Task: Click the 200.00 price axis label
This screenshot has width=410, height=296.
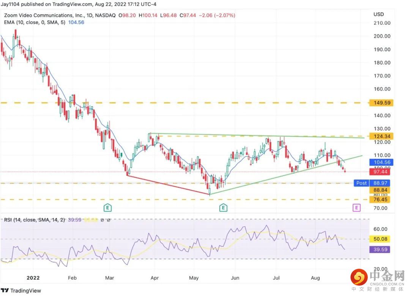Action: (382, 36)
